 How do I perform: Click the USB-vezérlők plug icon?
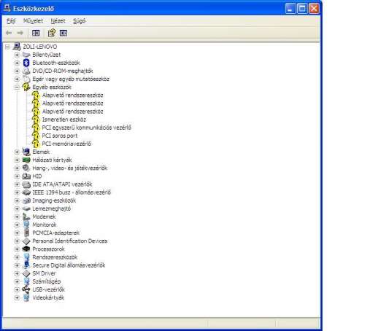(x=26, y=289)
